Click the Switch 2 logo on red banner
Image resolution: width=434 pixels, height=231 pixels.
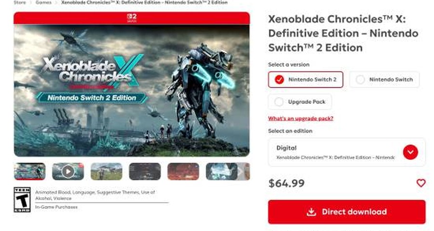[x=132, y=17]
